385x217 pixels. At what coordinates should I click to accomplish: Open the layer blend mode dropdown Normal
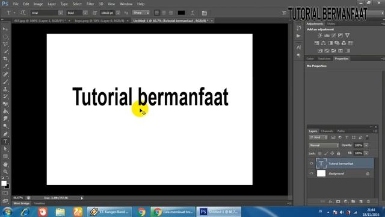tap(324, 145)
